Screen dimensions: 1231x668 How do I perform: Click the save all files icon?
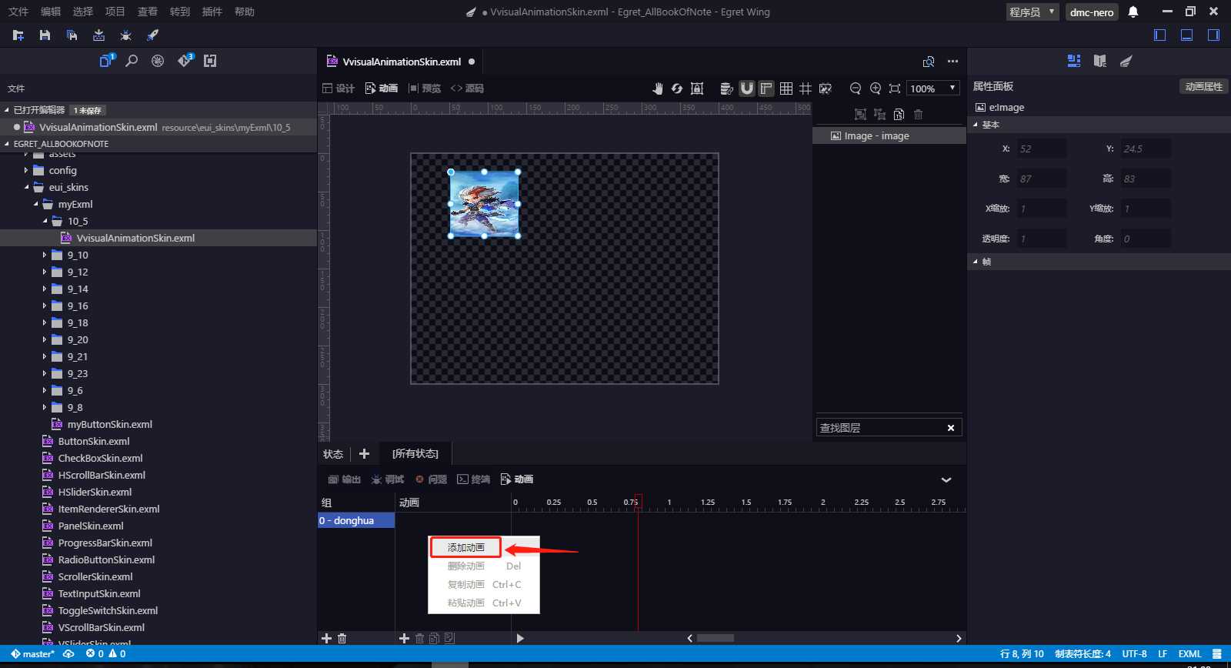(x=72, y=35)
